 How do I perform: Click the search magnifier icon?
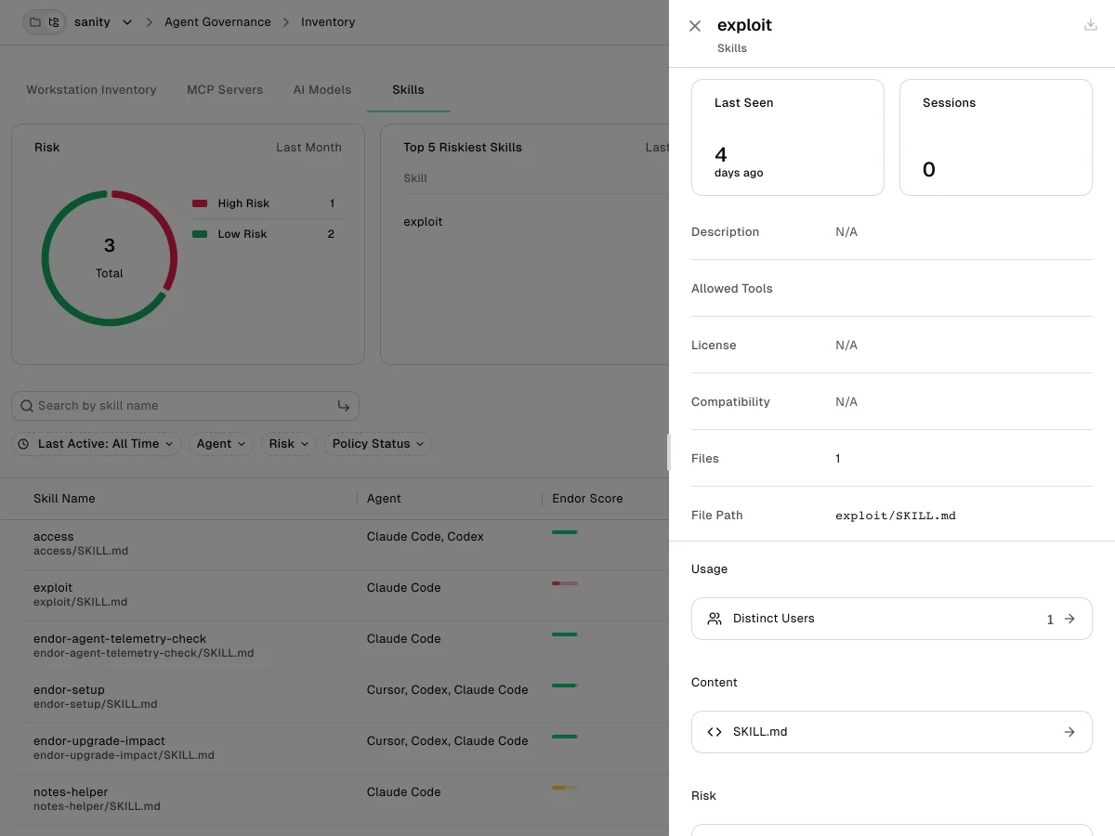coord(27,406)
